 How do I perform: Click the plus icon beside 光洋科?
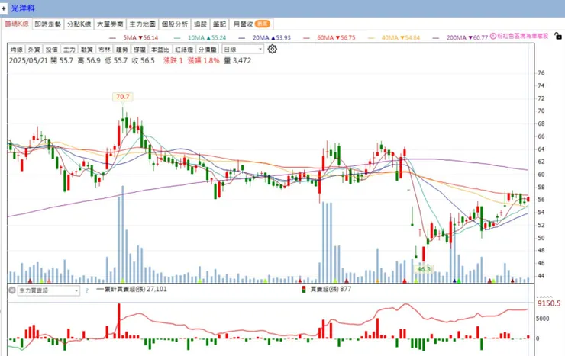click(4, 8)
